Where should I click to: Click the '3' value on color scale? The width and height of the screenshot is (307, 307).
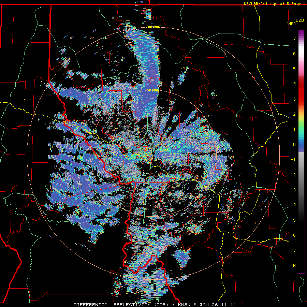coord(294,99)
